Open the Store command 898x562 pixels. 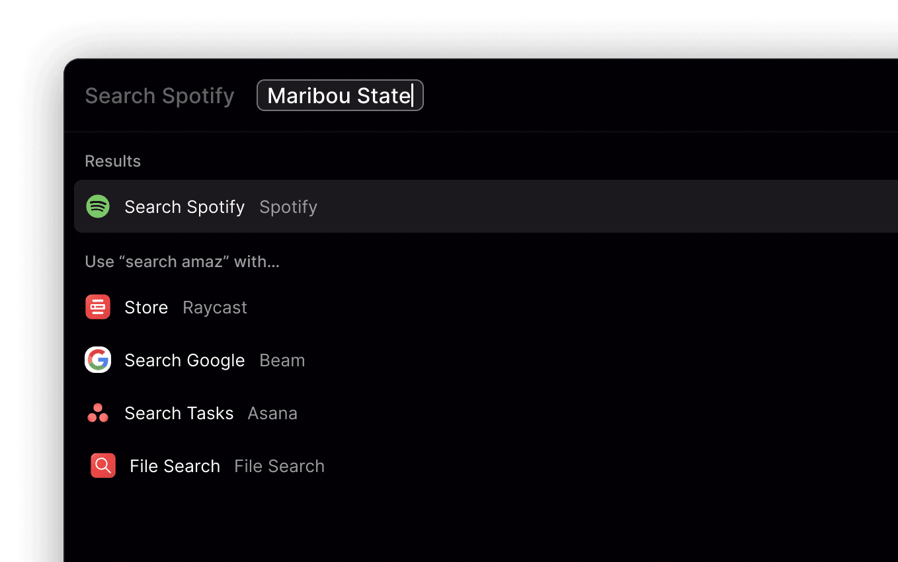pos(146,307)
